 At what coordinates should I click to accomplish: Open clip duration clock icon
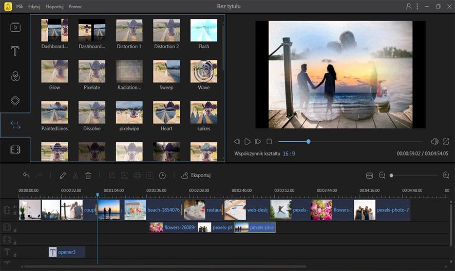(162, 175)
